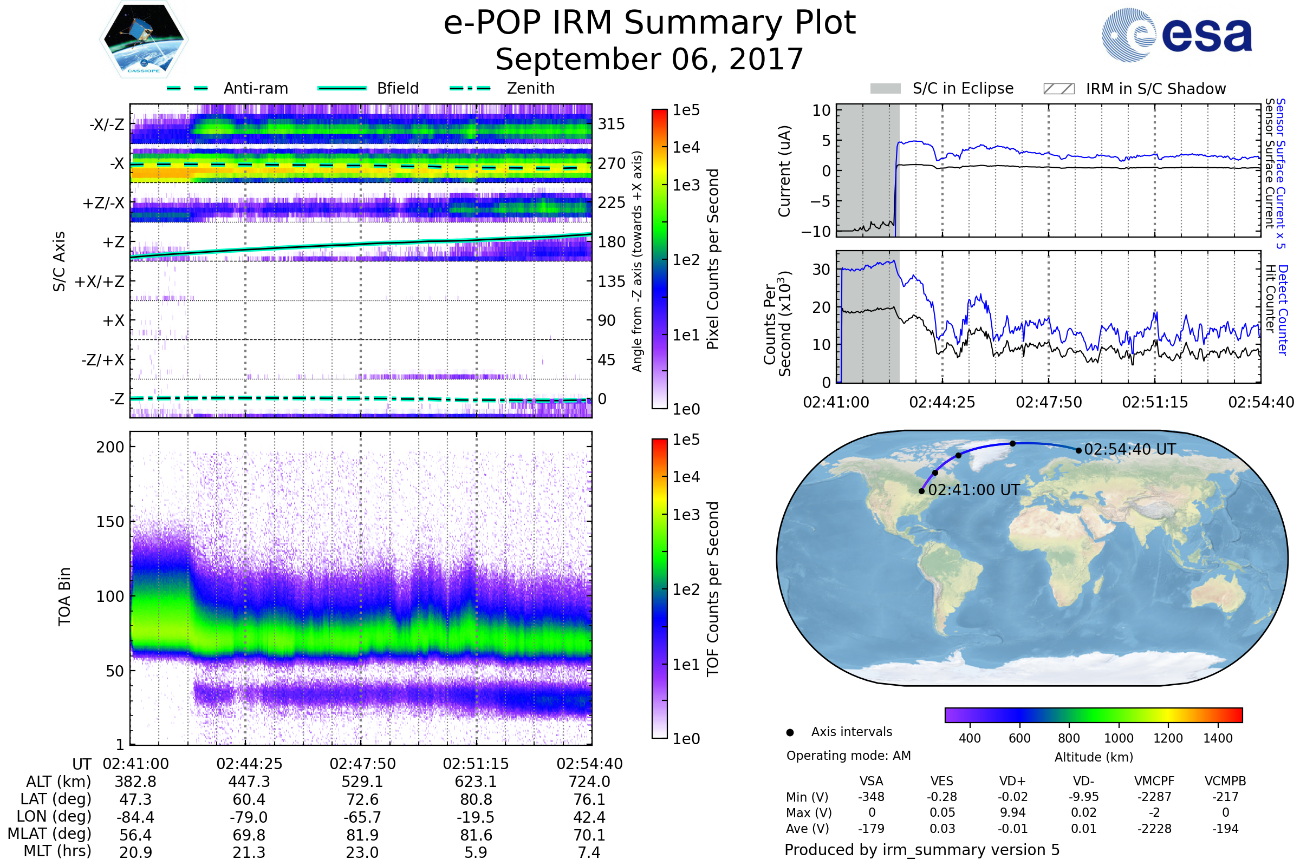The image size is (1300, 866).
Task: Click the TOF Counts per Second colorbar
Action: [x=659, y=588]
